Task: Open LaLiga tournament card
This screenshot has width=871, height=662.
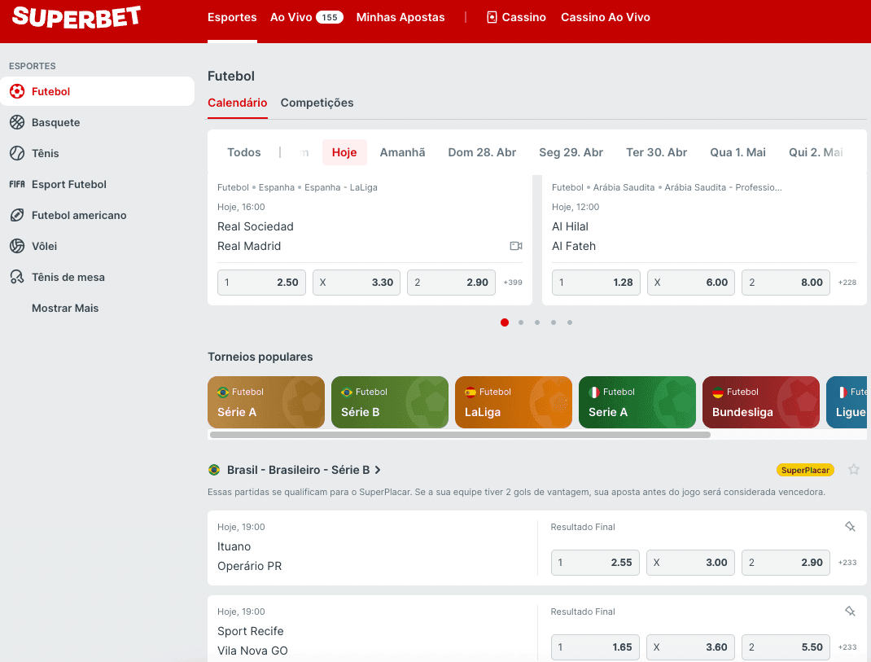Action: 514,402
